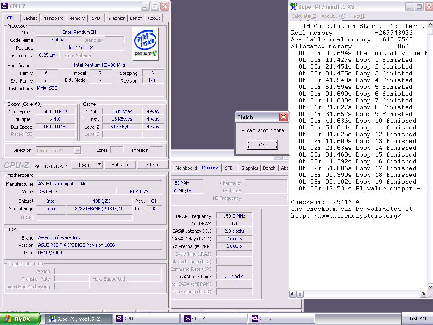The height and width of the screenshot is (325, 433).
Task: Open the Processor selection dropdown
Action: (78, 150)
